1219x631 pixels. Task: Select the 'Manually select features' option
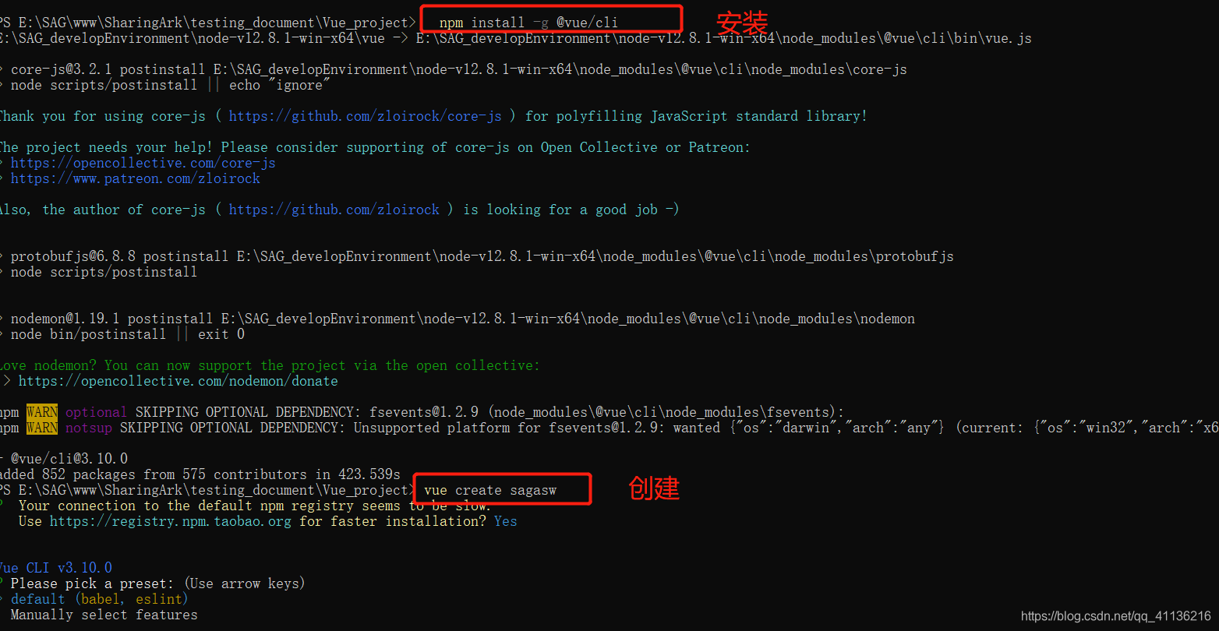(104, 615)
